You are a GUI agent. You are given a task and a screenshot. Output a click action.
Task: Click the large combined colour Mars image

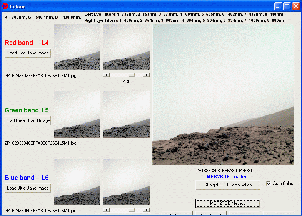pos(223,94)
